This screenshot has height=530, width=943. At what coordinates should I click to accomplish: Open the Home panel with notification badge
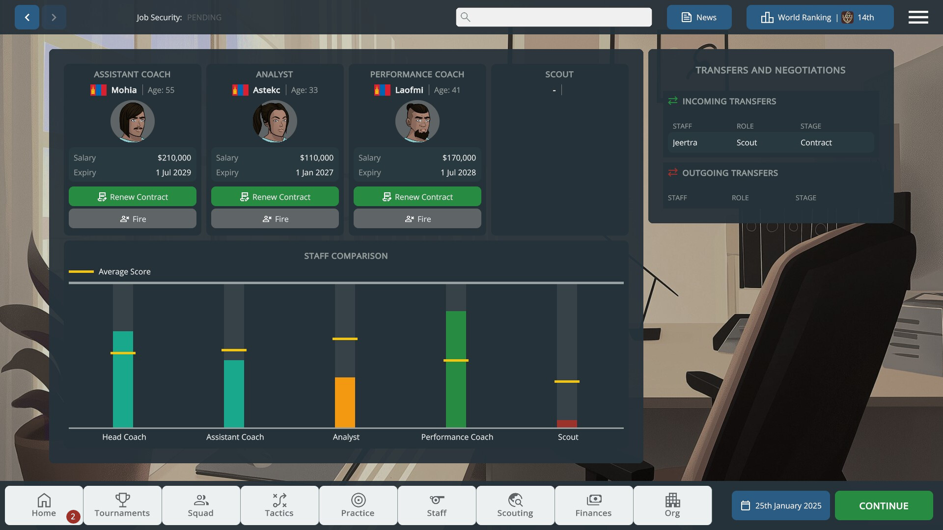point(44,505)
